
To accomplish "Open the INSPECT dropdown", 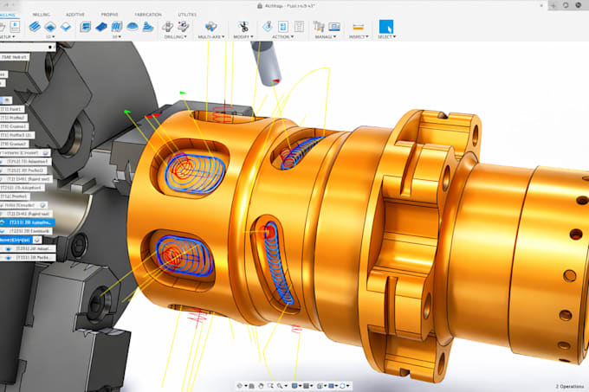I will pos(359,36).
